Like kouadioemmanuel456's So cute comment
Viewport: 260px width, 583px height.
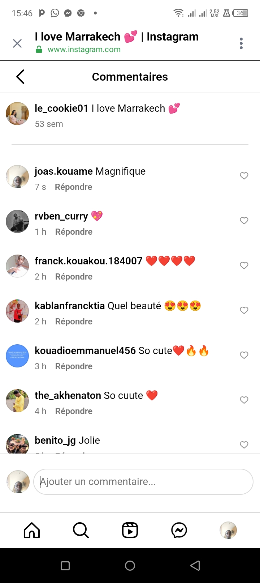[x=244, y=355]
